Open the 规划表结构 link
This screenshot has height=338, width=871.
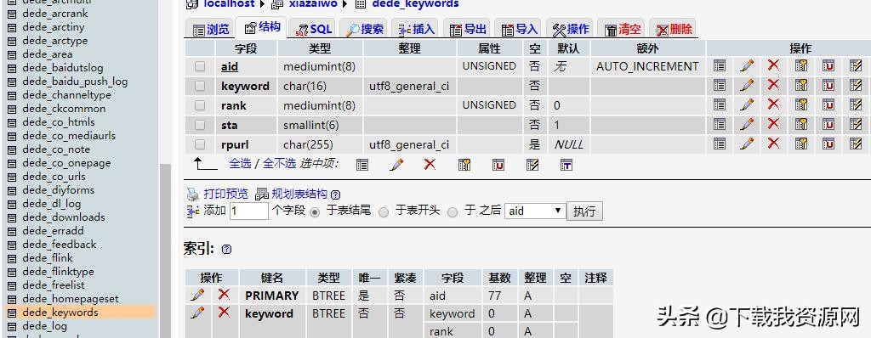(x=299, y=194)
